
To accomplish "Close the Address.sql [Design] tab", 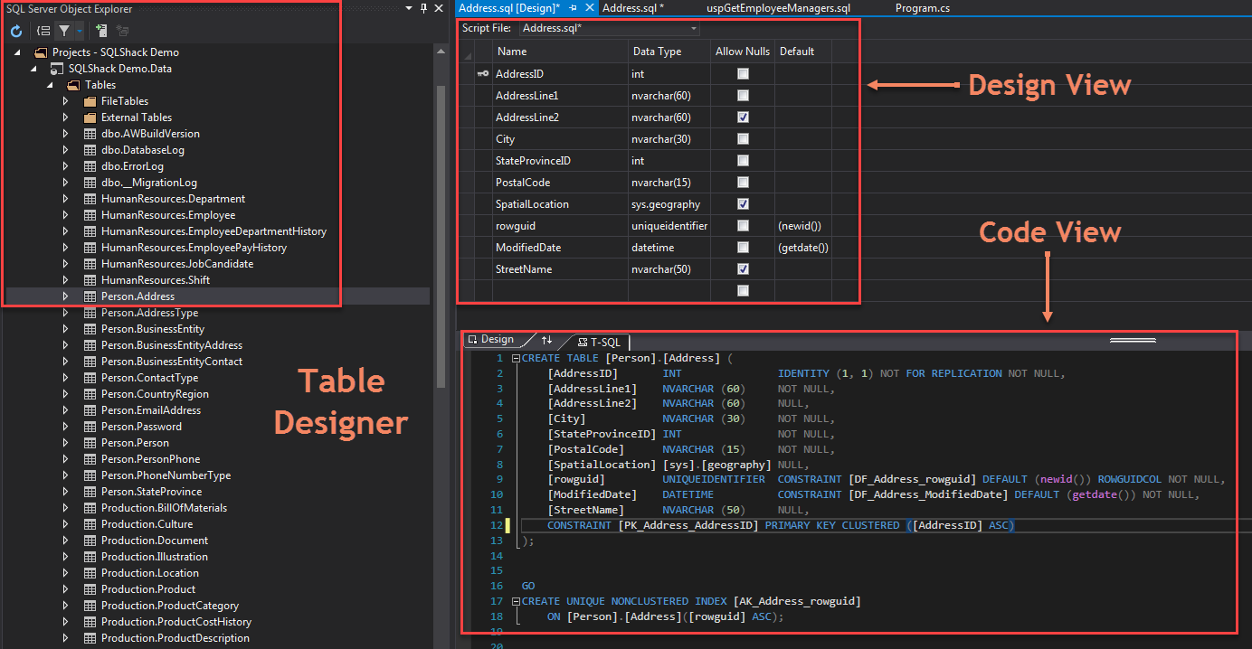I will (x=590, y=8).
